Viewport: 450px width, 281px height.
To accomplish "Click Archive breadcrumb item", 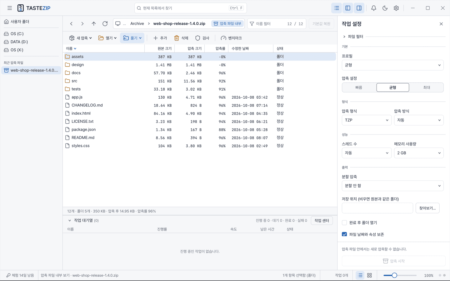I will click(x=137, y=24).
